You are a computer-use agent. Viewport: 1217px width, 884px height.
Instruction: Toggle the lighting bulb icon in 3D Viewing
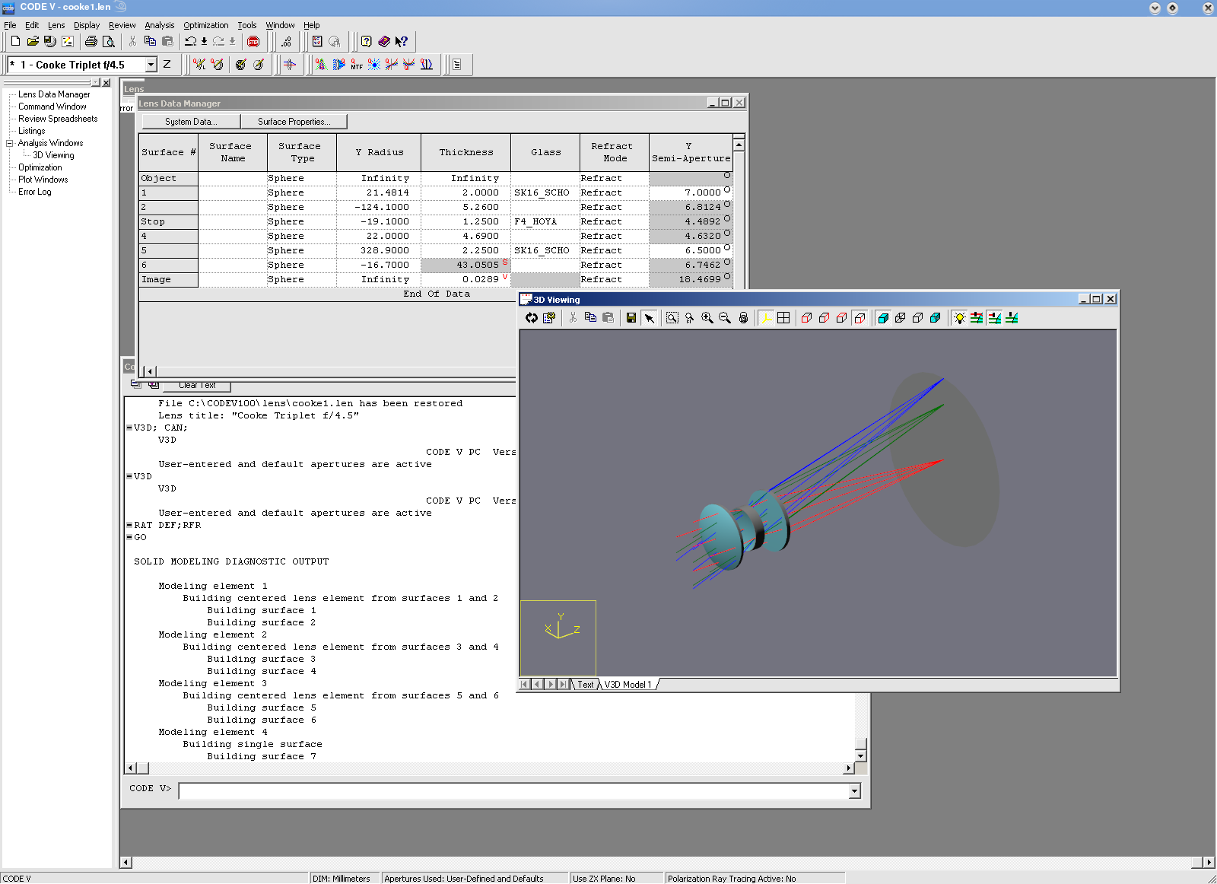[x=960, y=318]
